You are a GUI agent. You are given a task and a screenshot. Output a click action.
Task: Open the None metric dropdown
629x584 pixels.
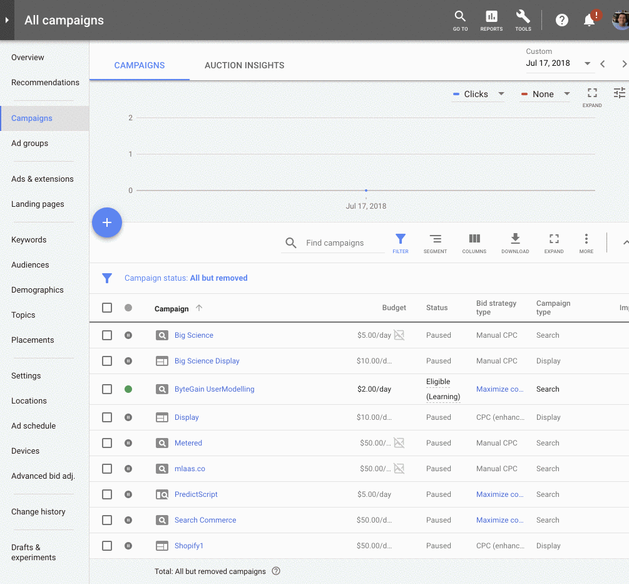click(546, 94)
